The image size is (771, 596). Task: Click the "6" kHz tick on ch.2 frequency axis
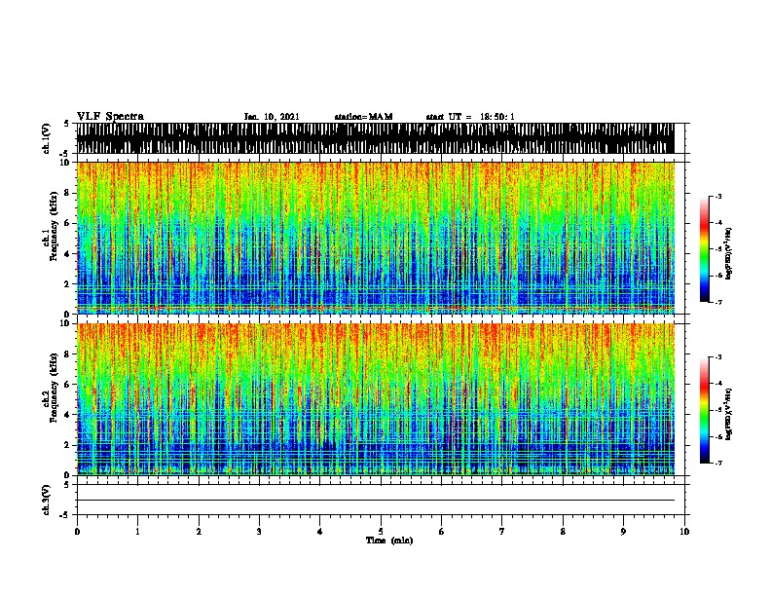click(x=68, y=384)
